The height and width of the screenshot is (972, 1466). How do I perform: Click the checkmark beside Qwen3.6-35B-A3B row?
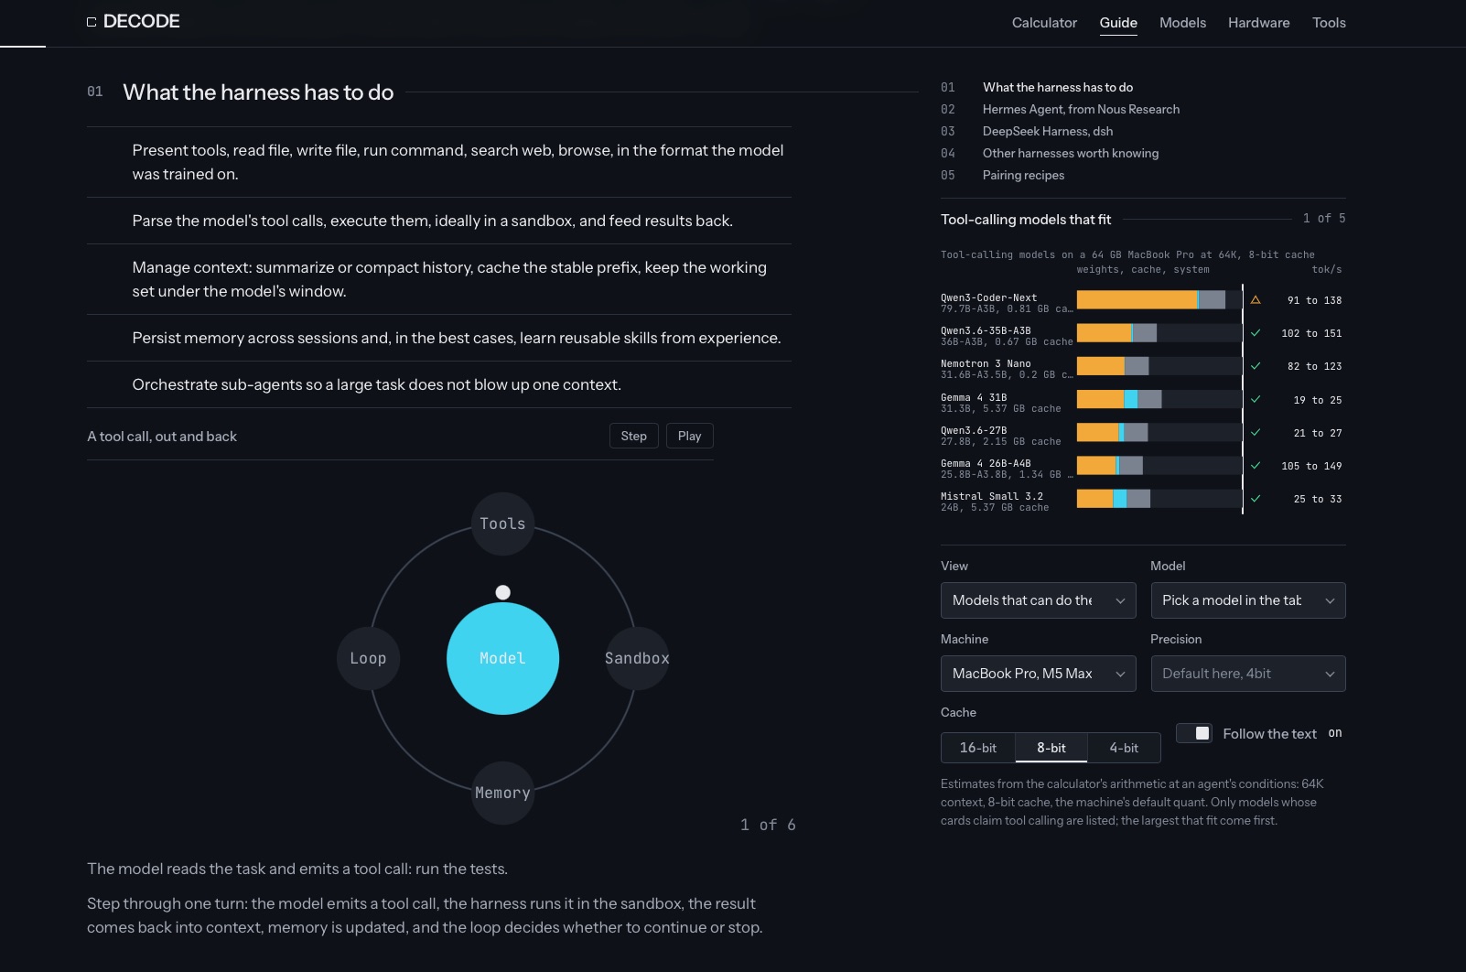tap(1256, 333)
